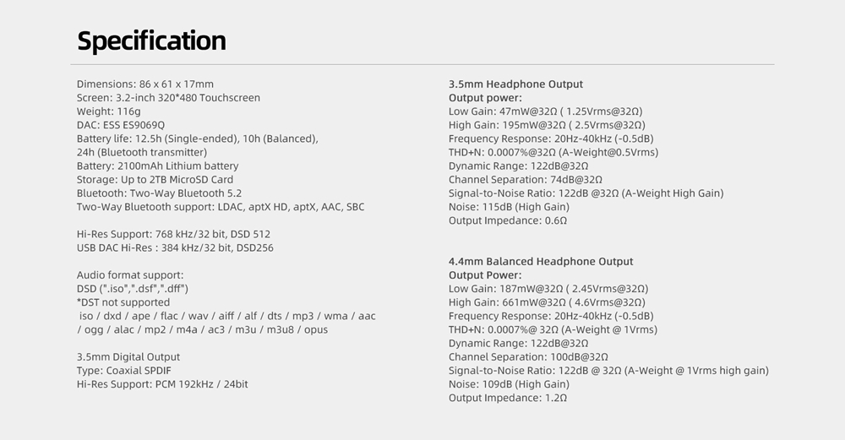Click the Hi-Res Support 768 kHz/32 bit line
The image size is (845, 440).
[x=173, y=234]
